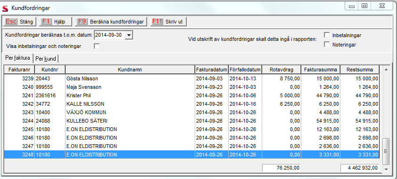Screen dimensions: 397x179
Task: Click the vertical scrollbar thumb
Action: point(386,151)
